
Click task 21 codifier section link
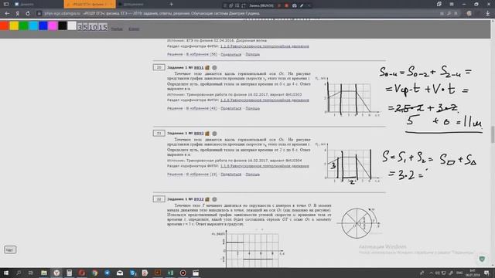(x=265, y=166)
